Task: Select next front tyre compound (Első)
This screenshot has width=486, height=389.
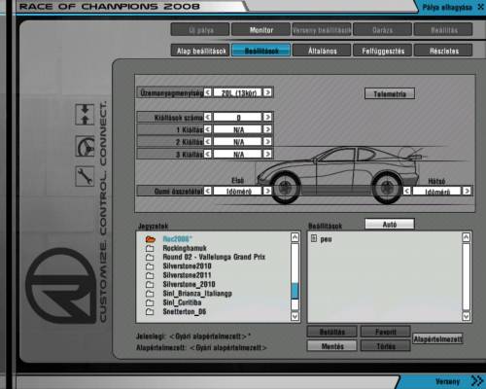Action: tap(267, 191)
